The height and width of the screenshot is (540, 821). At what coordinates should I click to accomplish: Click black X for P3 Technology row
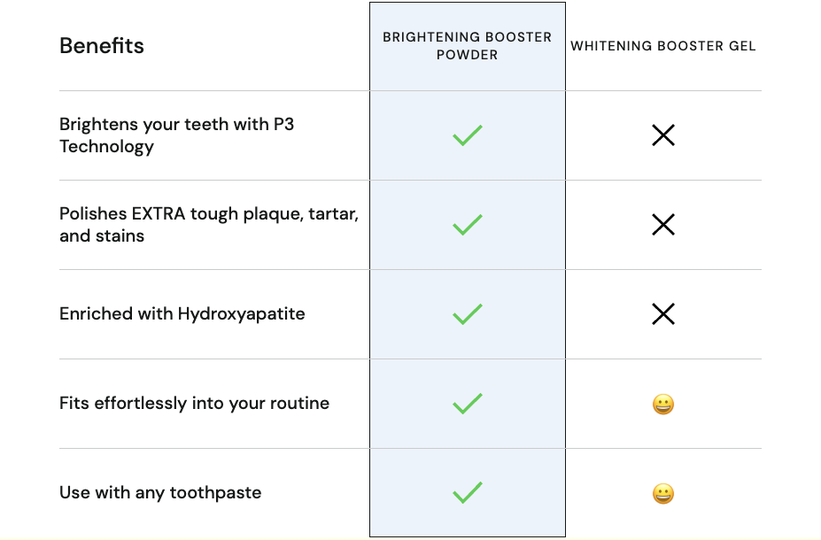(x=662, y=135)
